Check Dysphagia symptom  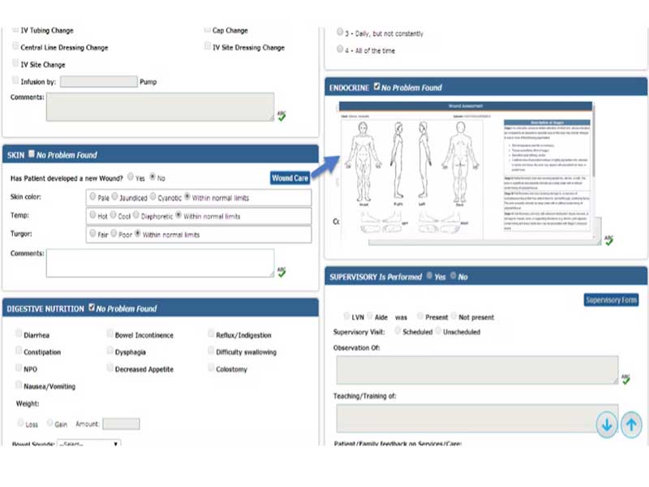pos(110,351)
